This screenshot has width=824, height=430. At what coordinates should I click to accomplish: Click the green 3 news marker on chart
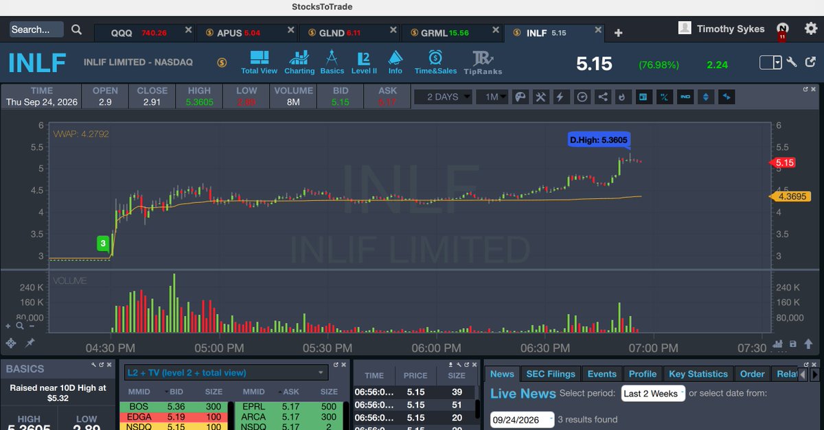[x=103, y=243]
